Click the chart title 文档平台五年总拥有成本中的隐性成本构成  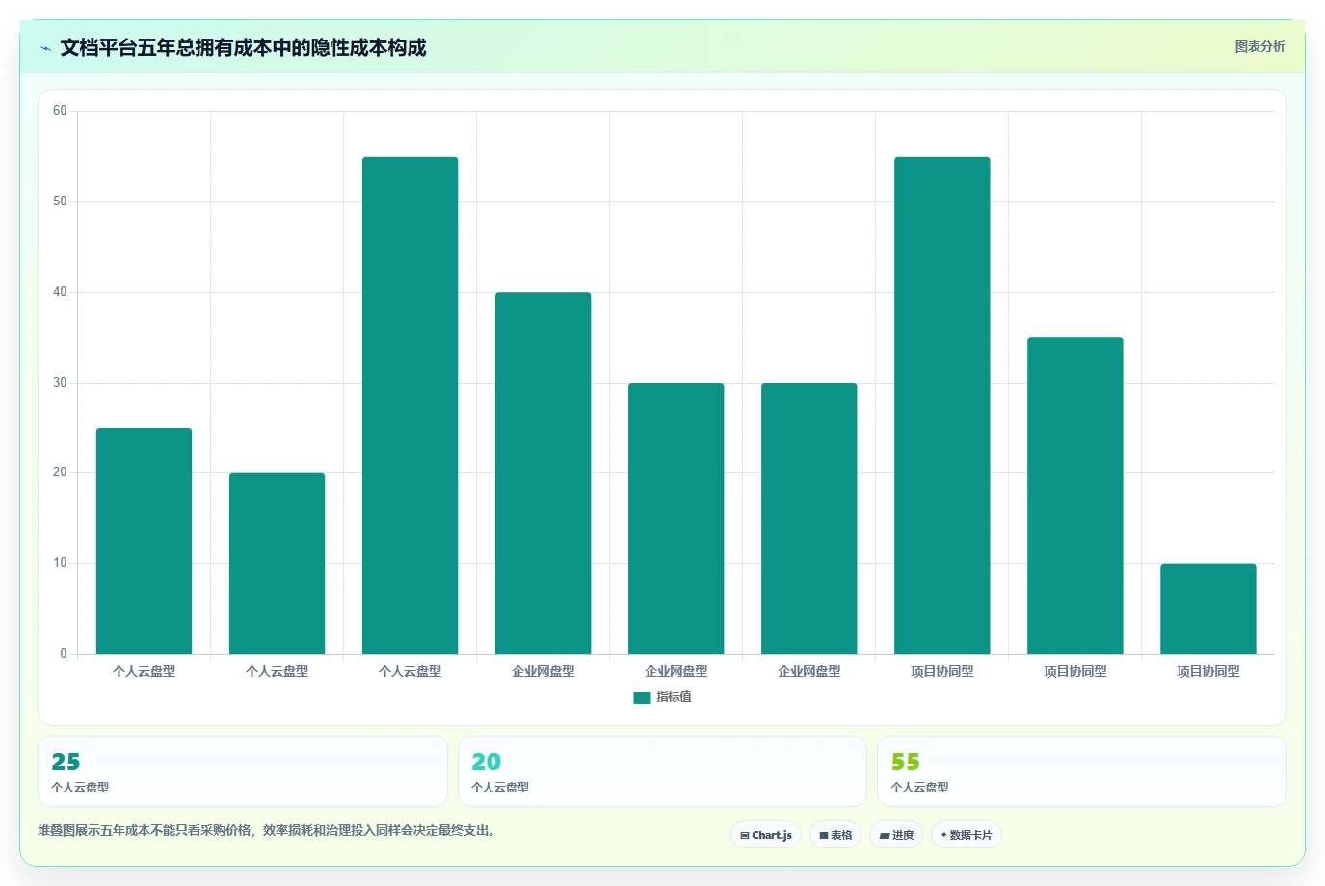click(x=243, y=47)
